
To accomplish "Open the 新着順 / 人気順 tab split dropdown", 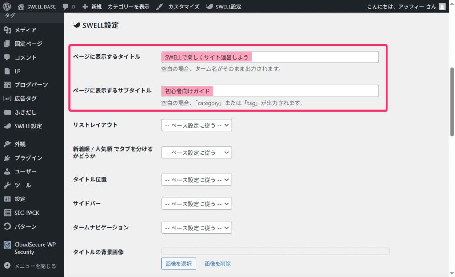I will click(x=197, y=153).
